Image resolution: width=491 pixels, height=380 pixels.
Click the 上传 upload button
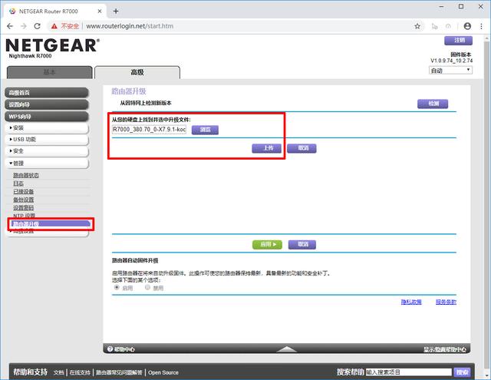[267, 148]
